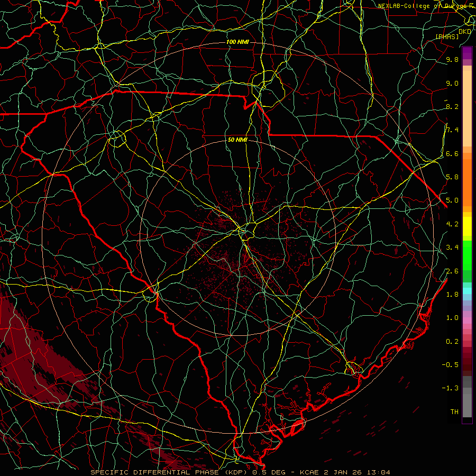Click the "50 NMI" range ring label
The height and width of the screenshot is (476, 476).
pyautogui.click(x=237, y=140)
